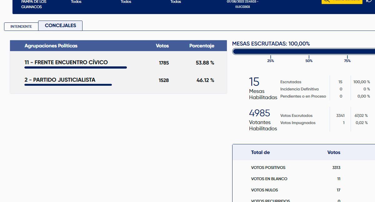
Task: Switch to the INTENDENTE tab
Action: [21, 26]
